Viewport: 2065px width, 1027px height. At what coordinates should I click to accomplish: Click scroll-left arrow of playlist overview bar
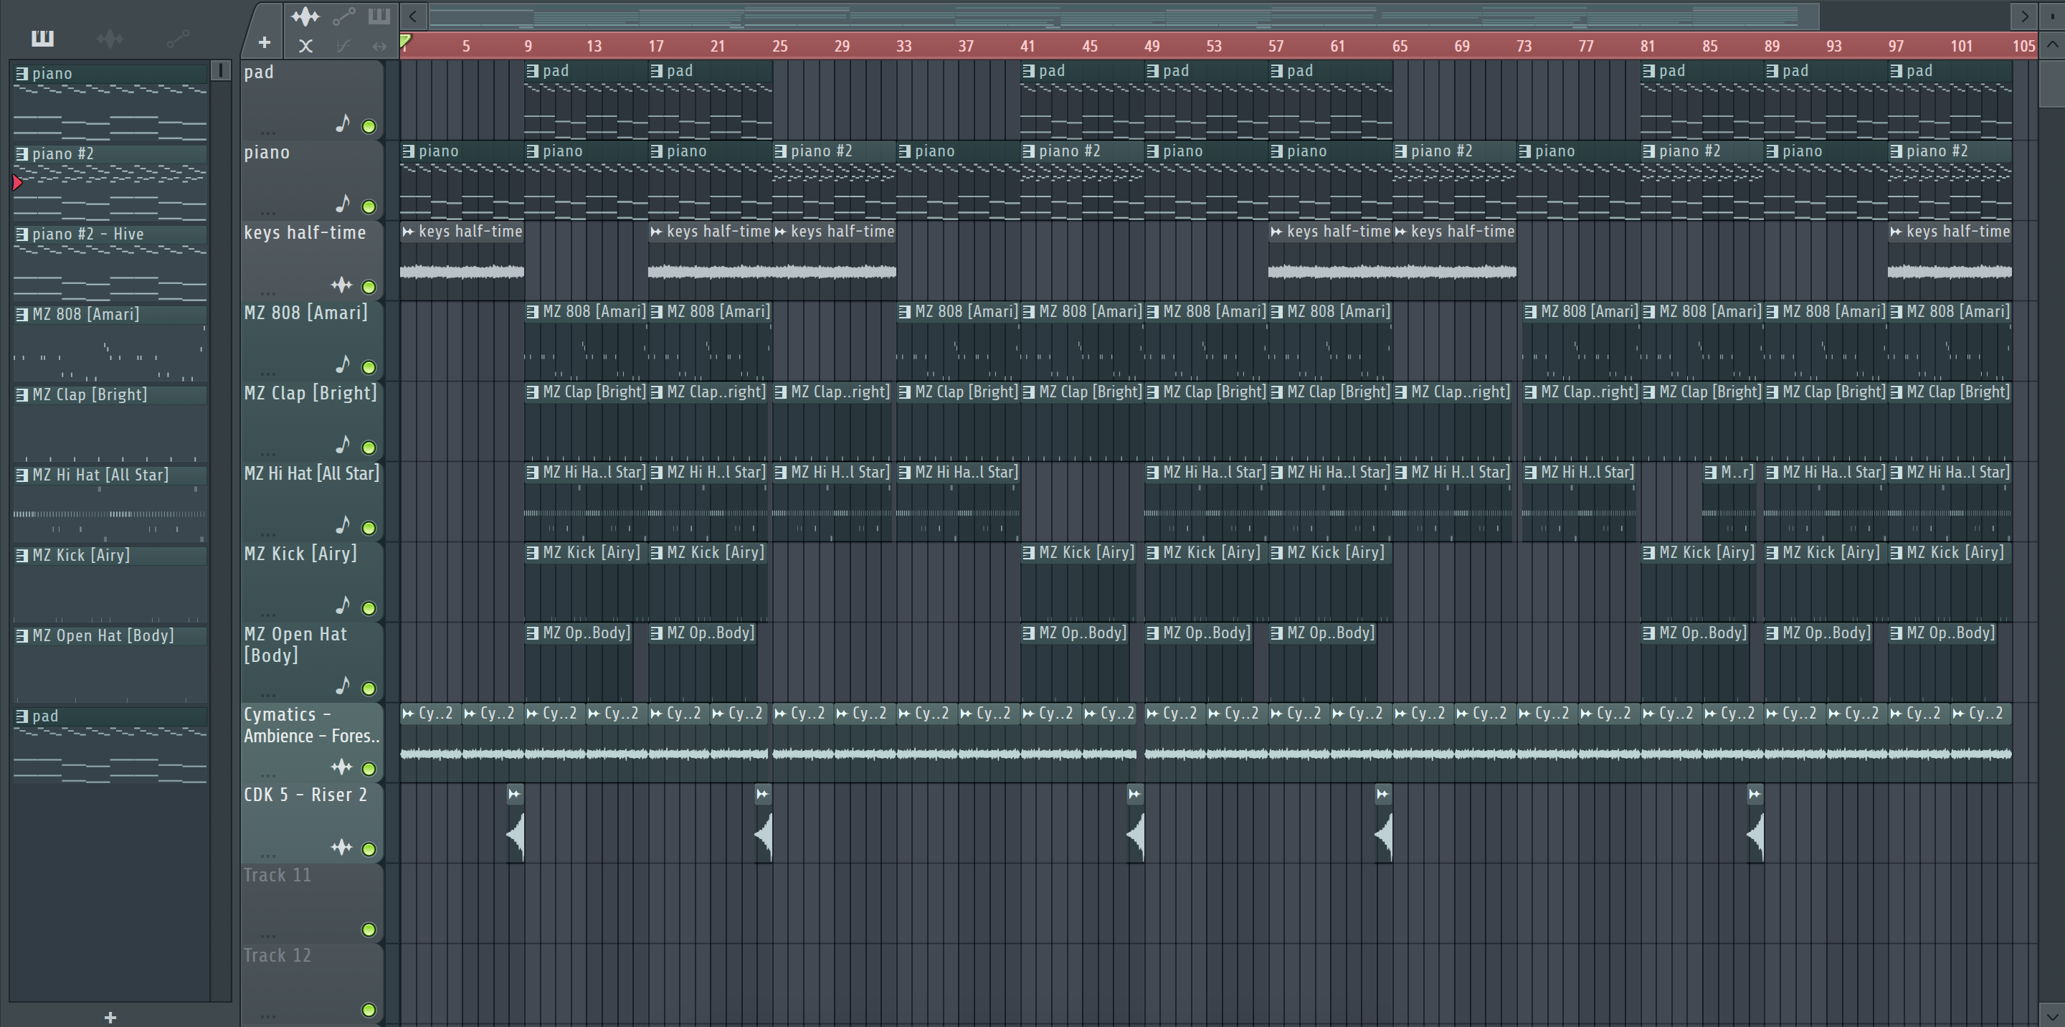tap(413, 16)
